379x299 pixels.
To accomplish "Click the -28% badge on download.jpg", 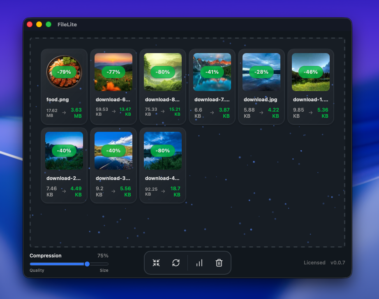I will coord(261,72).
